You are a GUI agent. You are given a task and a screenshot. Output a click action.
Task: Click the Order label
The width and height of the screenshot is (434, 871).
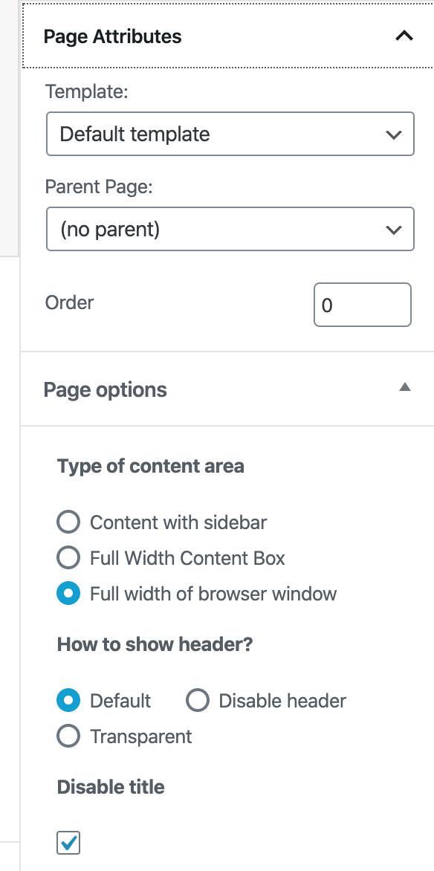coord(69,302)
